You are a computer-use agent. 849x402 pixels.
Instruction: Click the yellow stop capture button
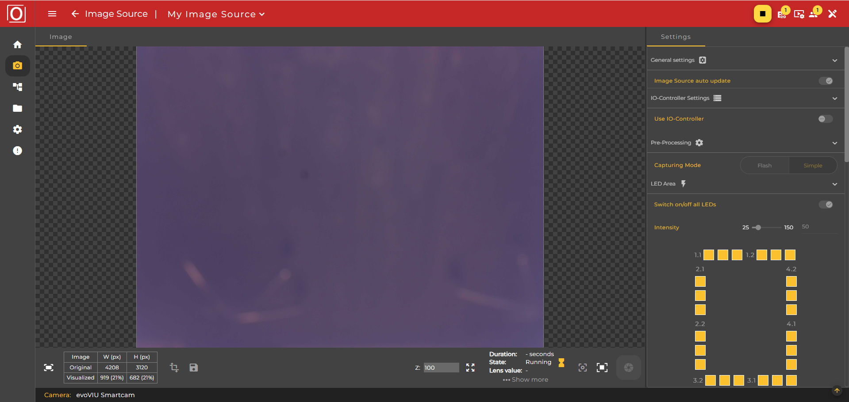762,14
